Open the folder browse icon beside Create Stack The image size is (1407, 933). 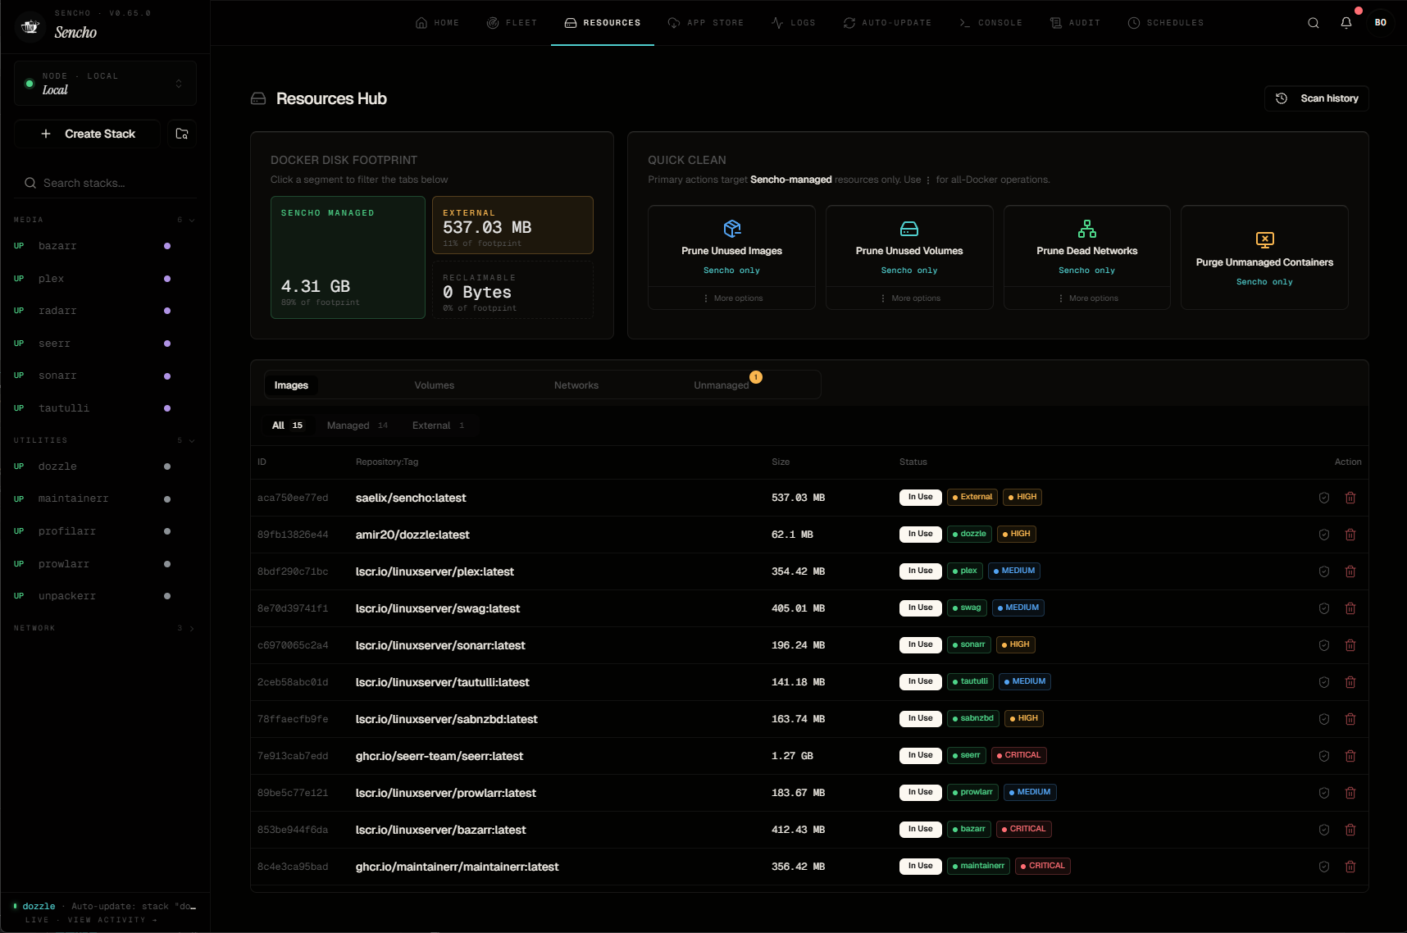182,134
